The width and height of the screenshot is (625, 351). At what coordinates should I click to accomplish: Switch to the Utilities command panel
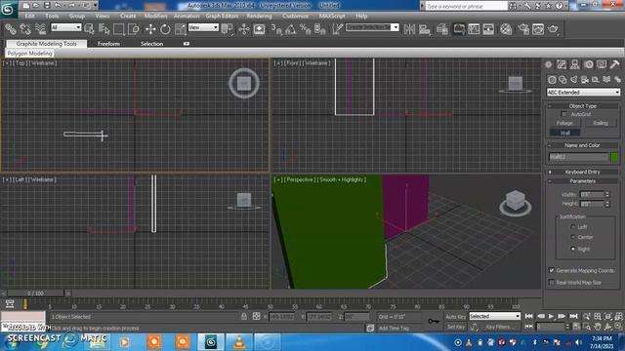(x=614, y=64)
